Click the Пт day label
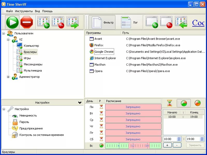This screenshot has height=155, width=207. (x=91, y=133)
